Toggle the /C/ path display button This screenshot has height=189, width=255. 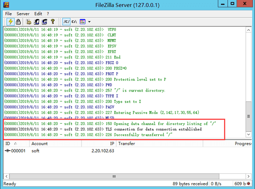(x=66, y=22)
